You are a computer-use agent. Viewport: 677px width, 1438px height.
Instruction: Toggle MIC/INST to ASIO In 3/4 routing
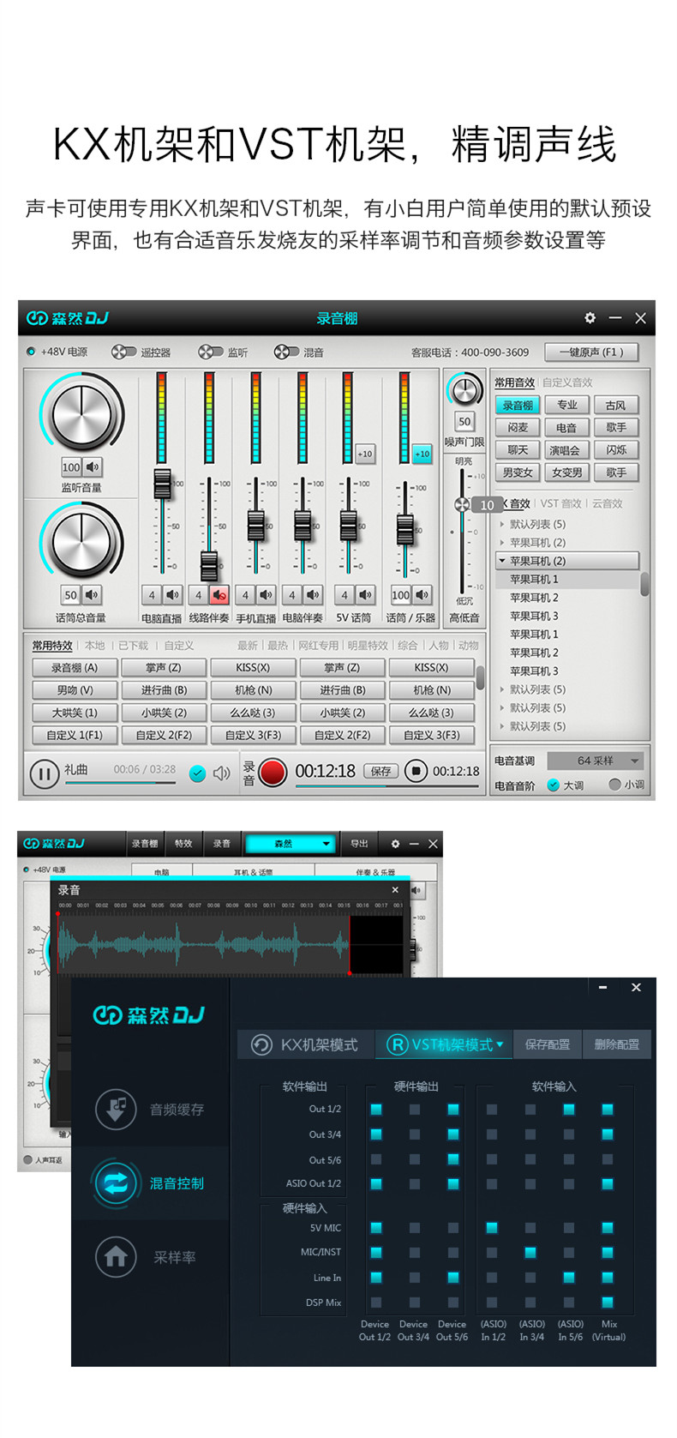530,1253
